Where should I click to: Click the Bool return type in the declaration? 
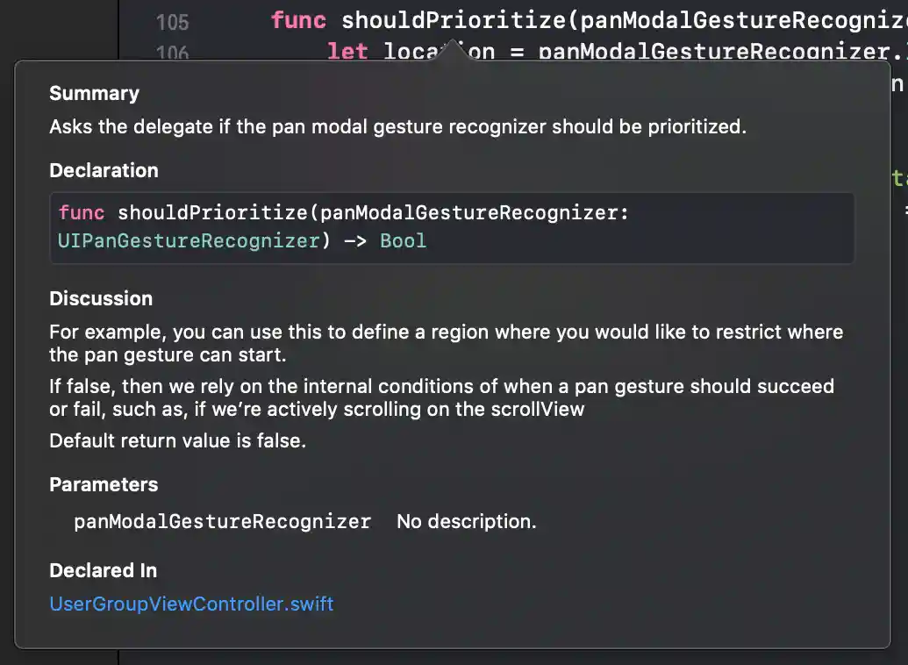click(x=403, y=240)
